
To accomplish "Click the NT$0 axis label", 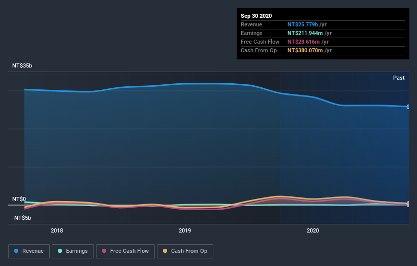I will pos(19,199).
